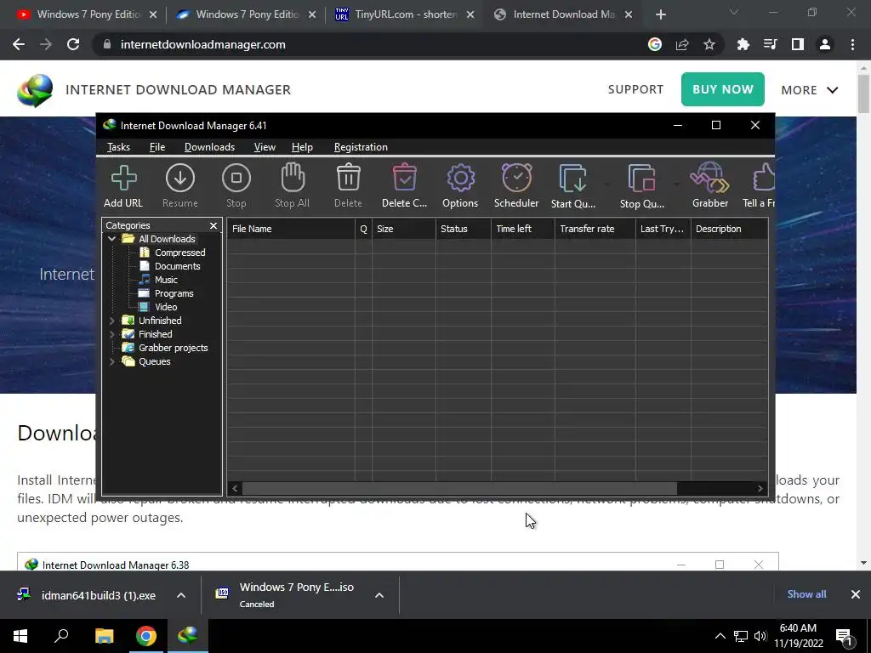This screenshot has height=653, width=871.
Task: Sort by Time left column header
Action: (x=523, y=229)
